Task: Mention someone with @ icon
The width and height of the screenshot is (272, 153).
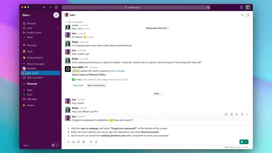Action: click(x=84, y=142)
